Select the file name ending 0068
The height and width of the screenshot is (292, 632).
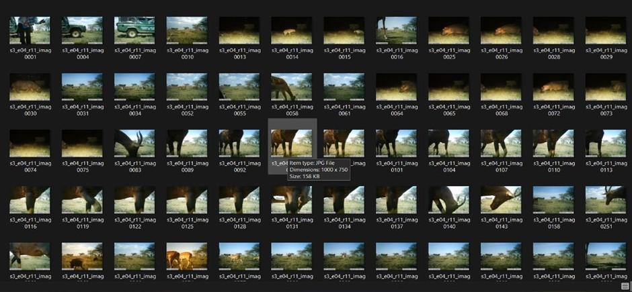pyautogui.click(x=502, y=110)
